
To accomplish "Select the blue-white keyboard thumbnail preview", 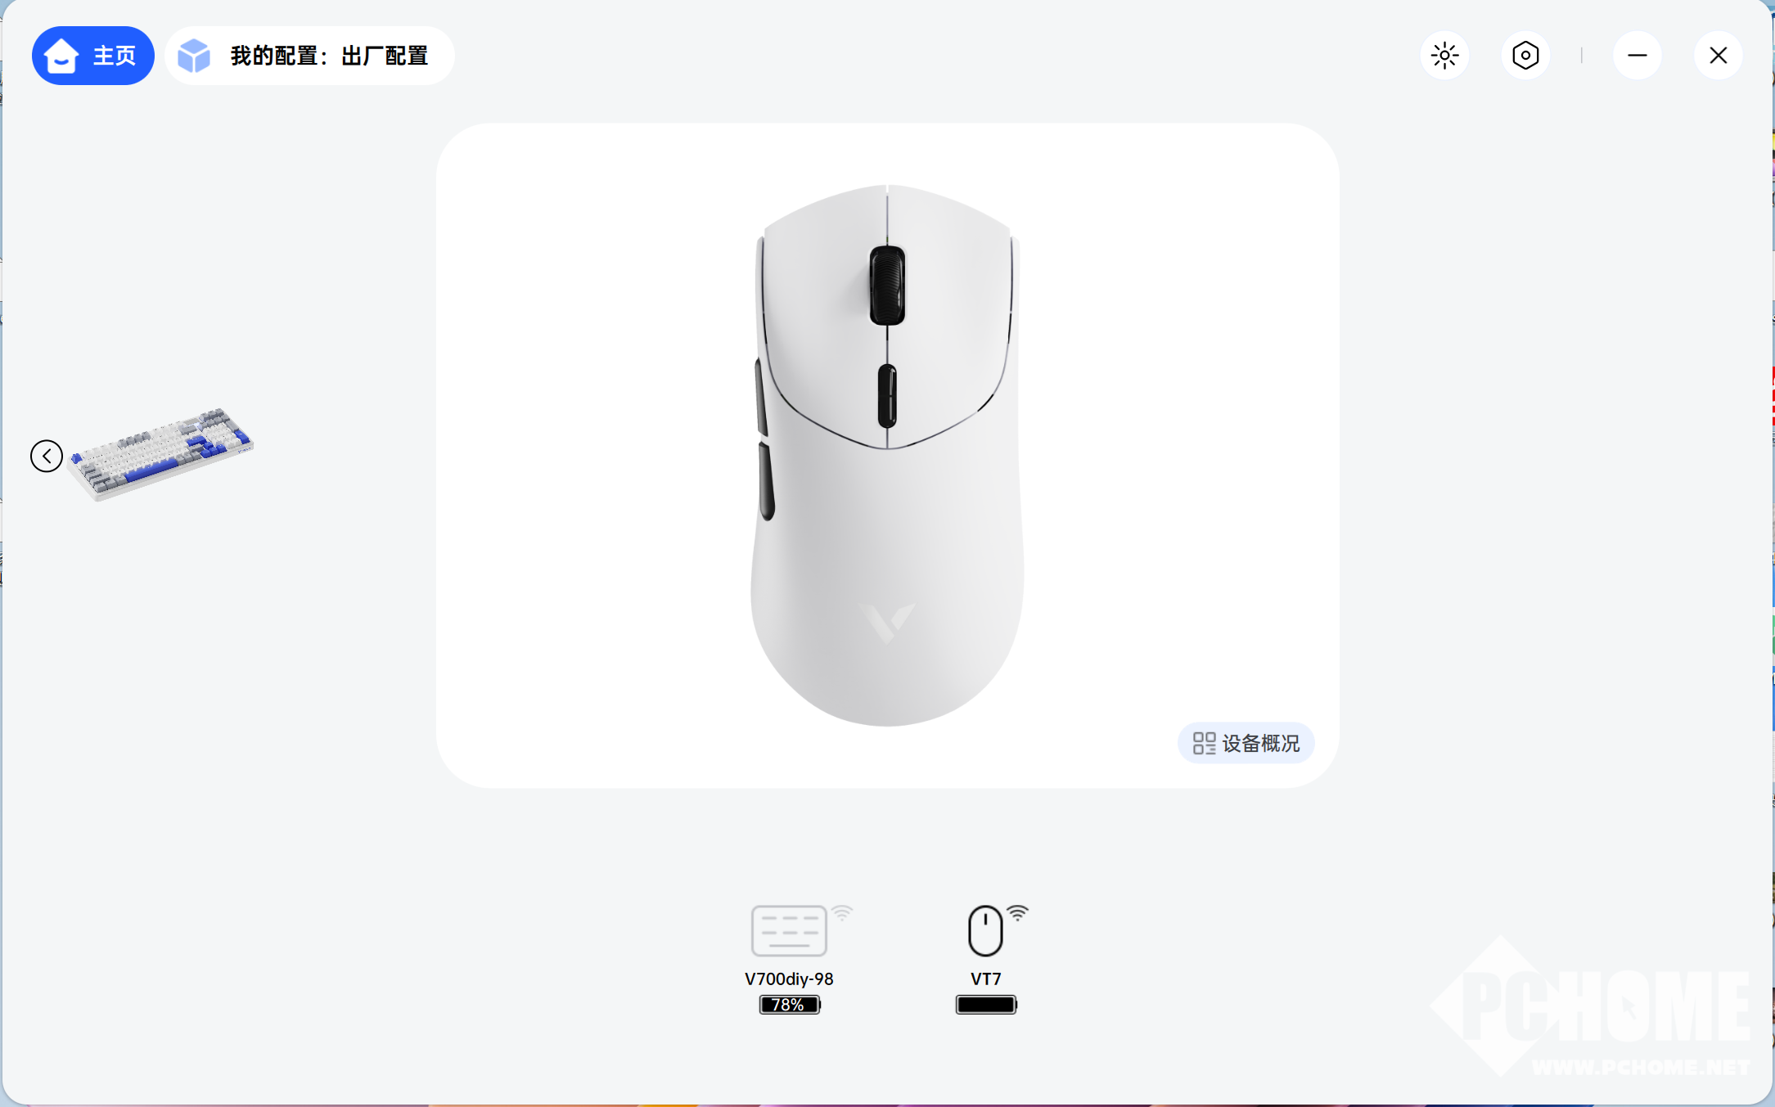I will [x=161, y=453].
